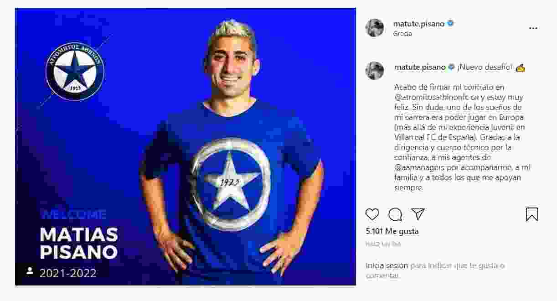Like the post with the heart icon
The width and height of the screenshot is (557, 301).
pyautogui.click(x=372, y=214)
